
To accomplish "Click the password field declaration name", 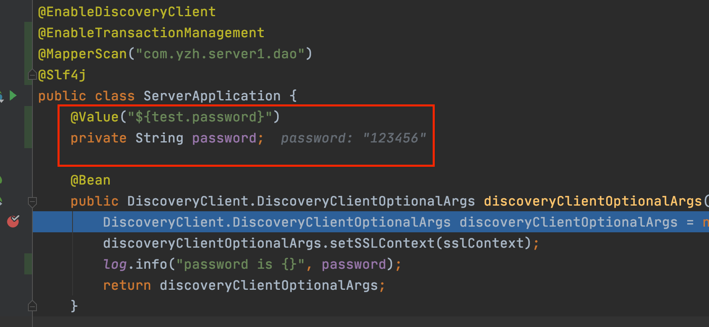I will click(224, 138).
